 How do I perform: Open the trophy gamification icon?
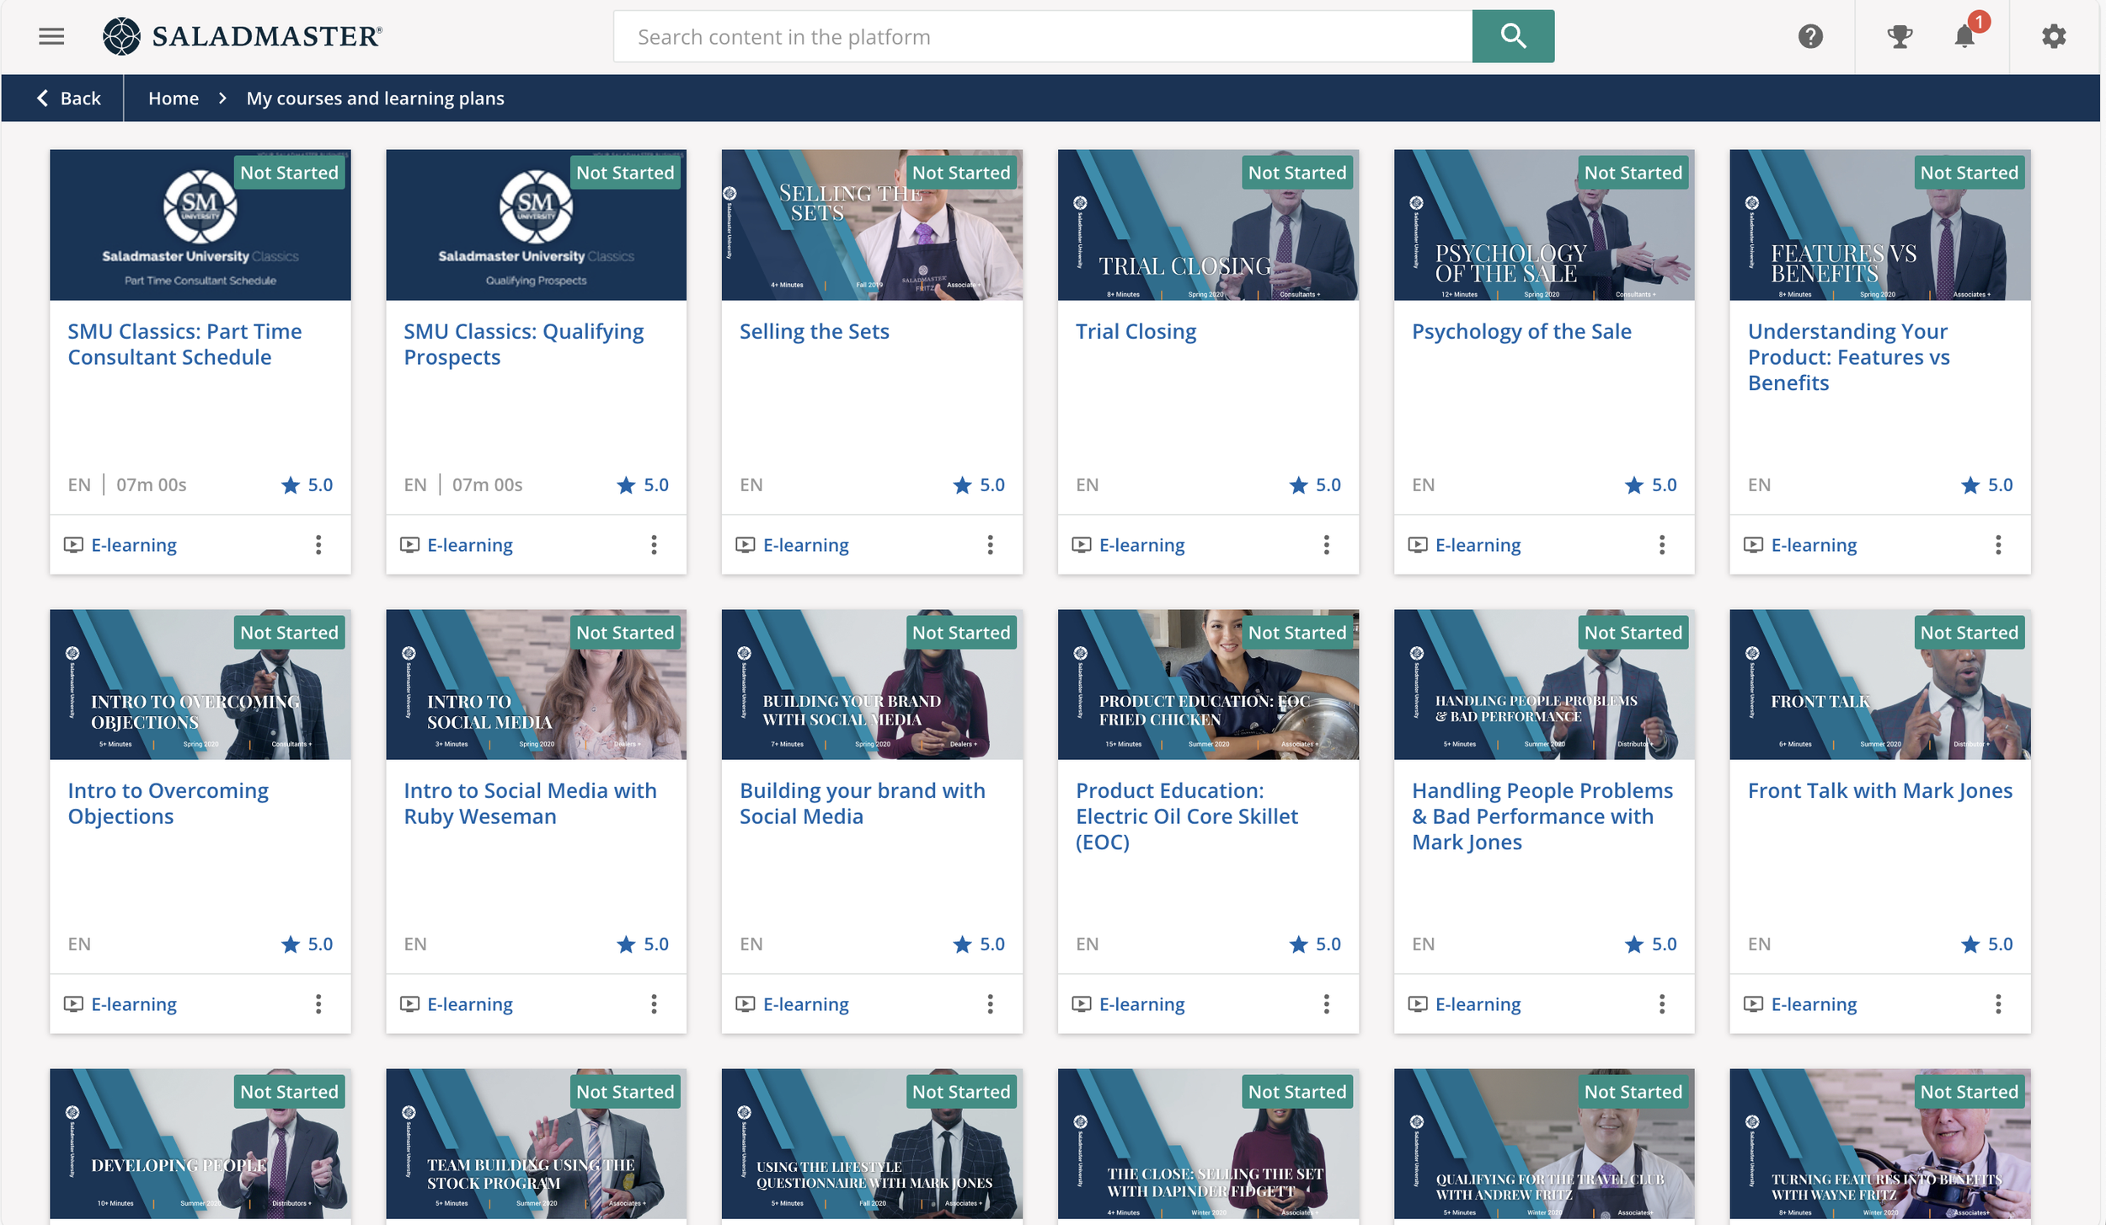click(1899, 36)
